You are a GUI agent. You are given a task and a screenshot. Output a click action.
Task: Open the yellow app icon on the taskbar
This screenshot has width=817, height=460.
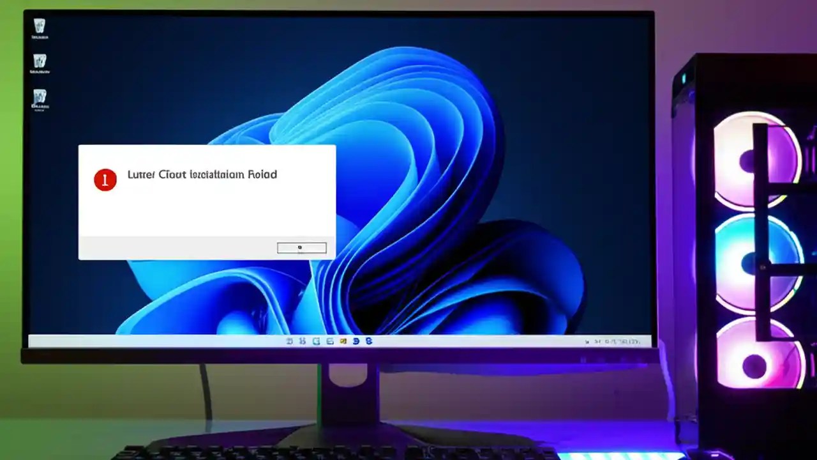coord(343,341)
